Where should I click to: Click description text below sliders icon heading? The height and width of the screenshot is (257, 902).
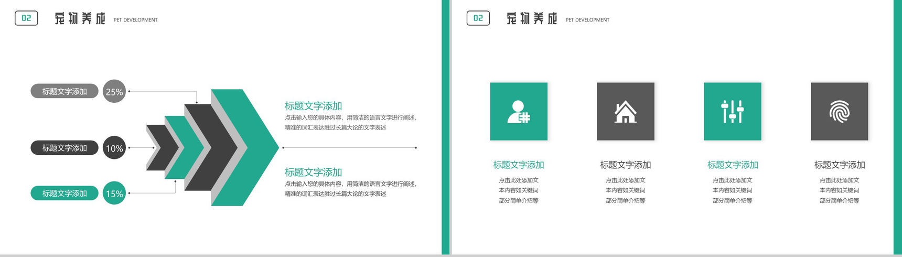(733, 190)
